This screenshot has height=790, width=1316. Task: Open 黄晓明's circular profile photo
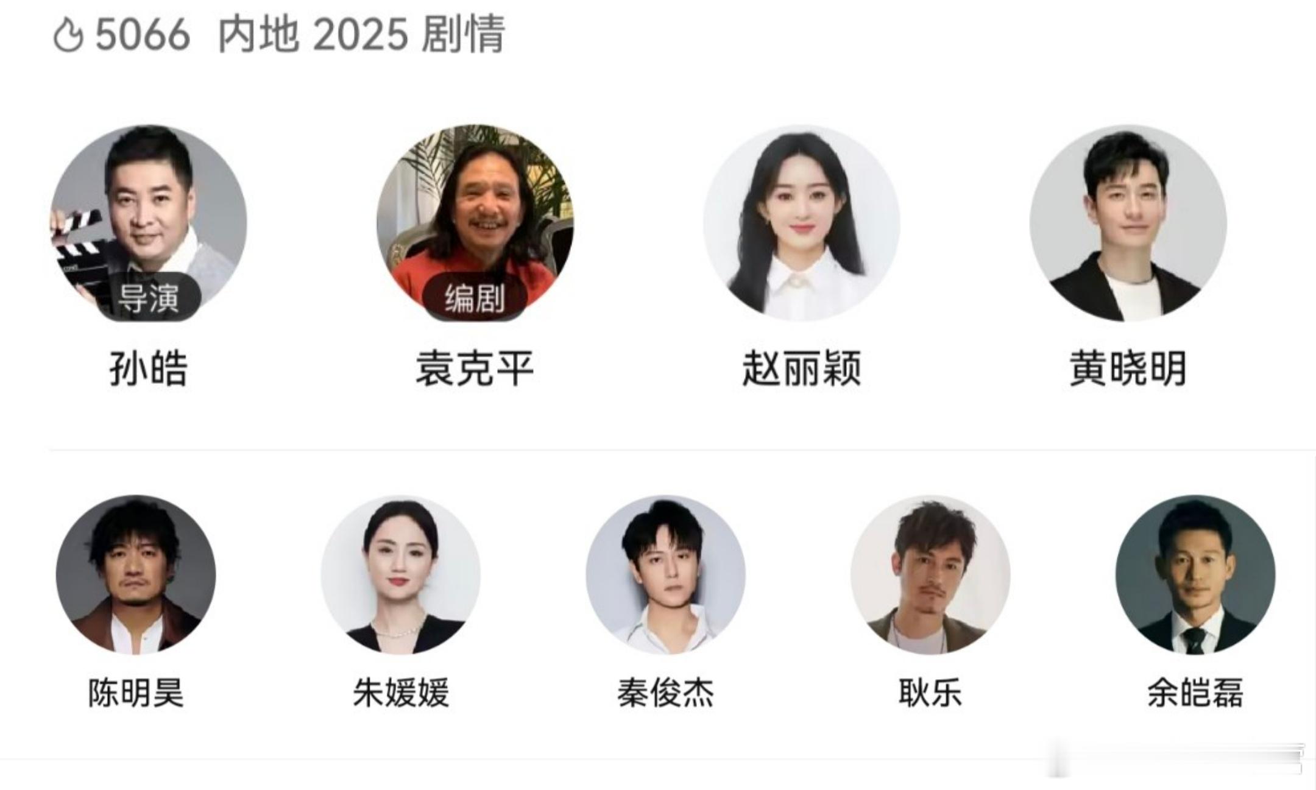coord(1128,223)
